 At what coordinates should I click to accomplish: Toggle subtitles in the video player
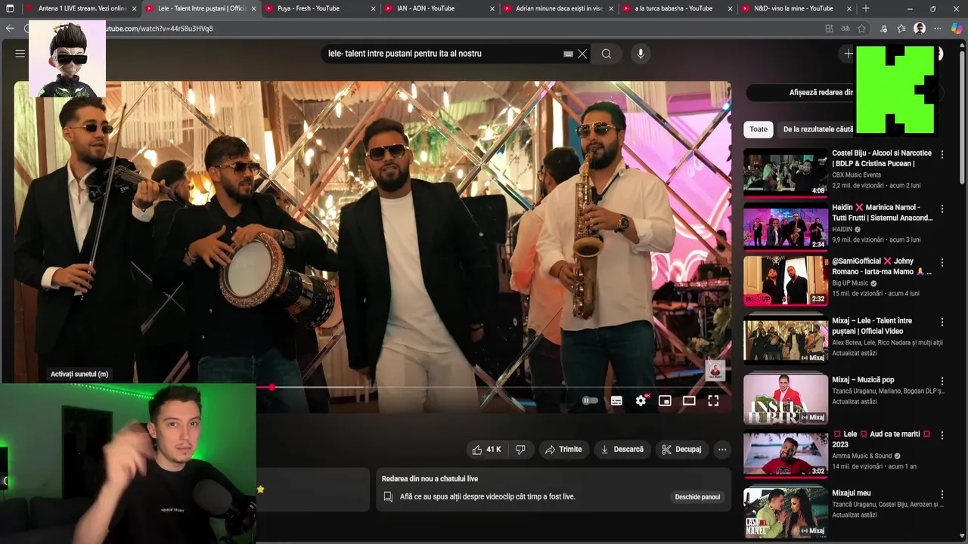pos(616,400)
